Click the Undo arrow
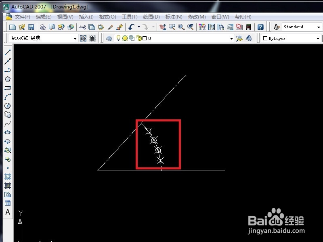 [132, 27]
